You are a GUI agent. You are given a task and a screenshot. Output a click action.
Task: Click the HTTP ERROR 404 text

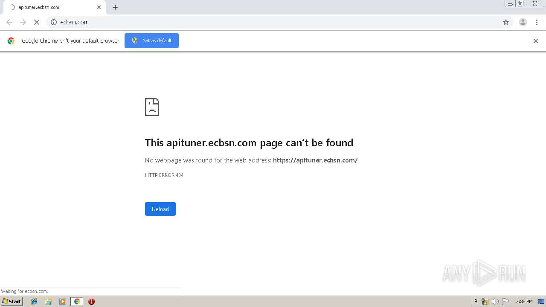tap(164, 175)
